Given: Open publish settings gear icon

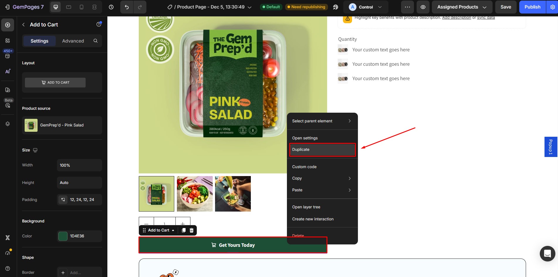Looking at the screenshot, I should coord(552,7).
